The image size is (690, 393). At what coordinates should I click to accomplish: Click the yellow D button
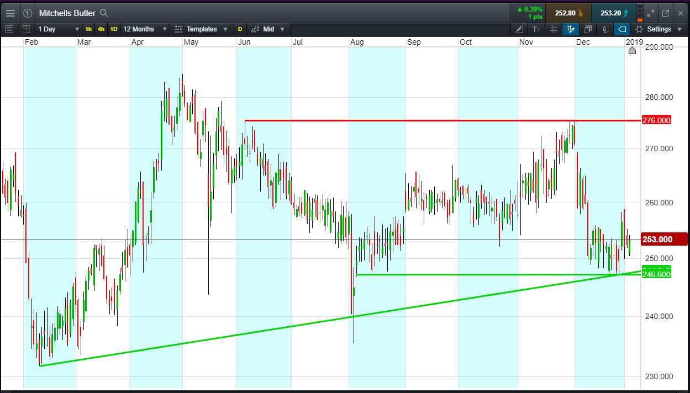[x=240, y=29]
